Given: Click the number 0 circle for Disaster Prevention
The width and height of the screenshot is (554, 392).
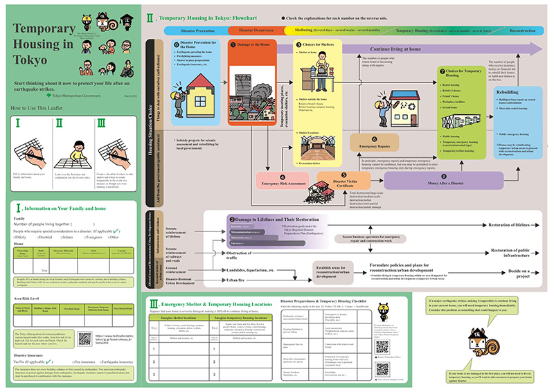Looking at the screenshot, I should [x=177, y=45].
